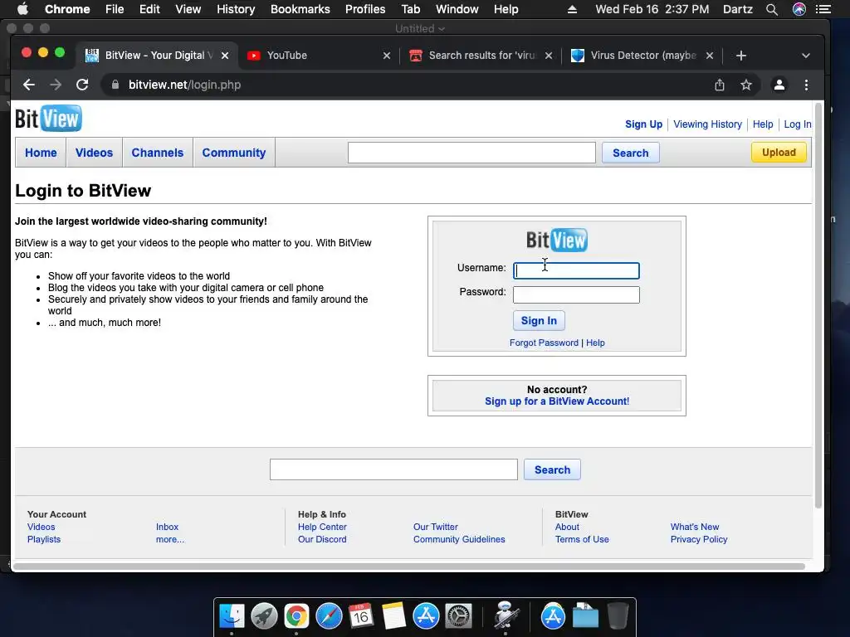Switch to the Search results for 'viru' tab
Screen dimensions: 850x637
click(x=481, y=56)
